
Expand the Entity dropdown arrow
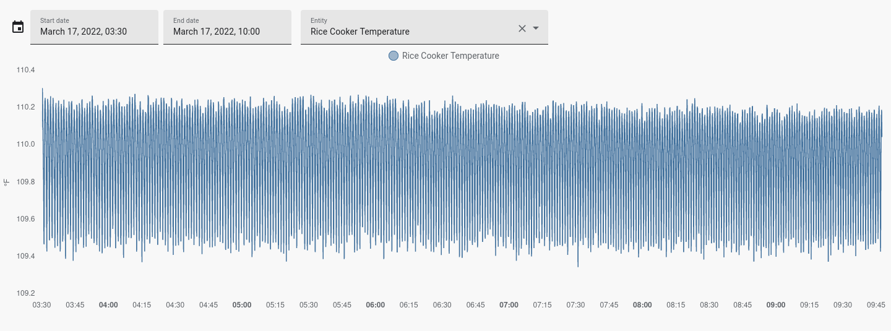[536, 28]
